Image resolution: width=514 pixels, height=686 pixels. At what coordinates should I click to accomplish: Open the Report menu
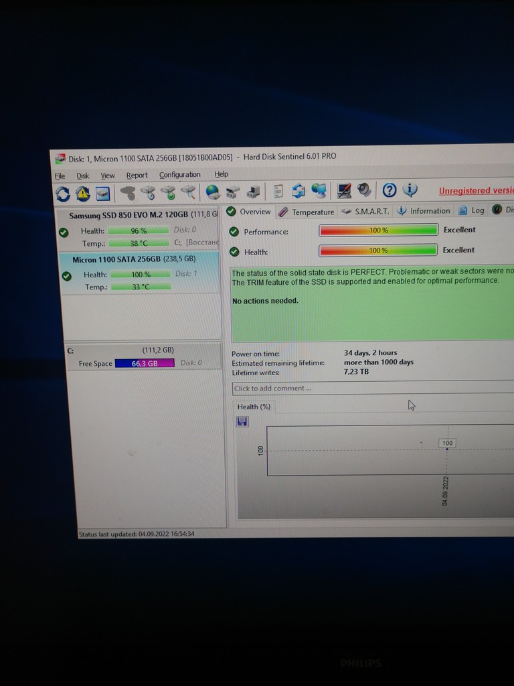click(137, 175)
